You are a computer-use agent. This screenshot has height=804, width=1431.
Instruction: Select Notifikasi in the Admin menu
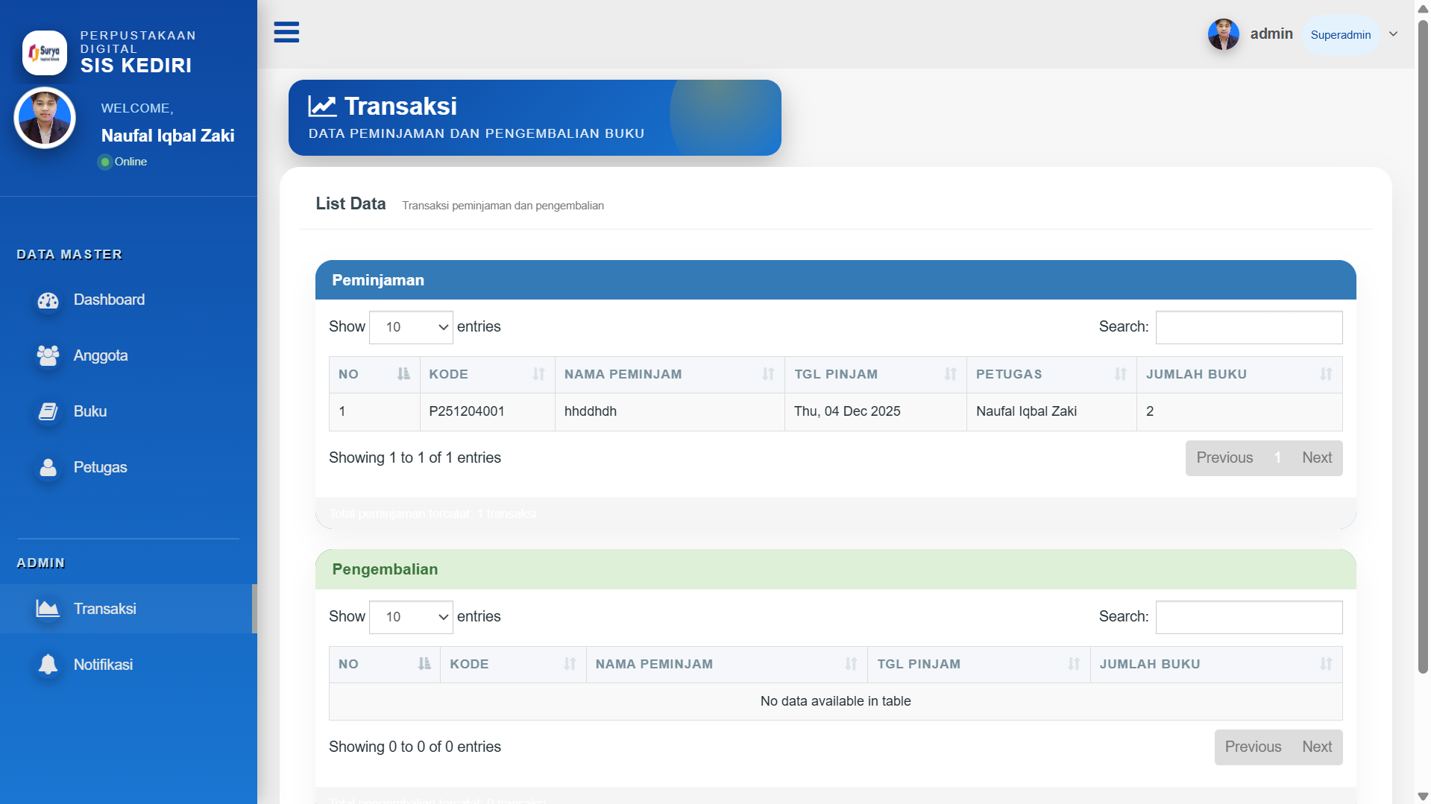point(103,664)
